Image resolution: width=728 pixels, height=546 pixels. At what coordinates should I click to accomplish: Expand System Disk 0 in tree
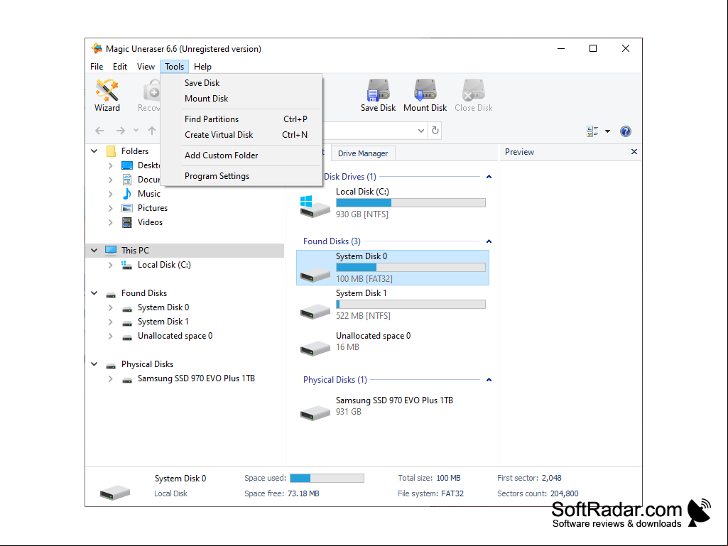pos(110,307)
